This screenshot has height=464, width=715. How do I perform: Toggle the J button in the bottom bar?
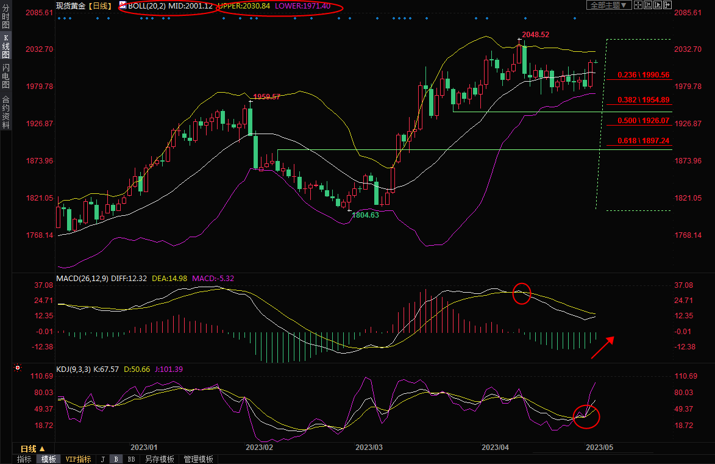pos(102,459)
